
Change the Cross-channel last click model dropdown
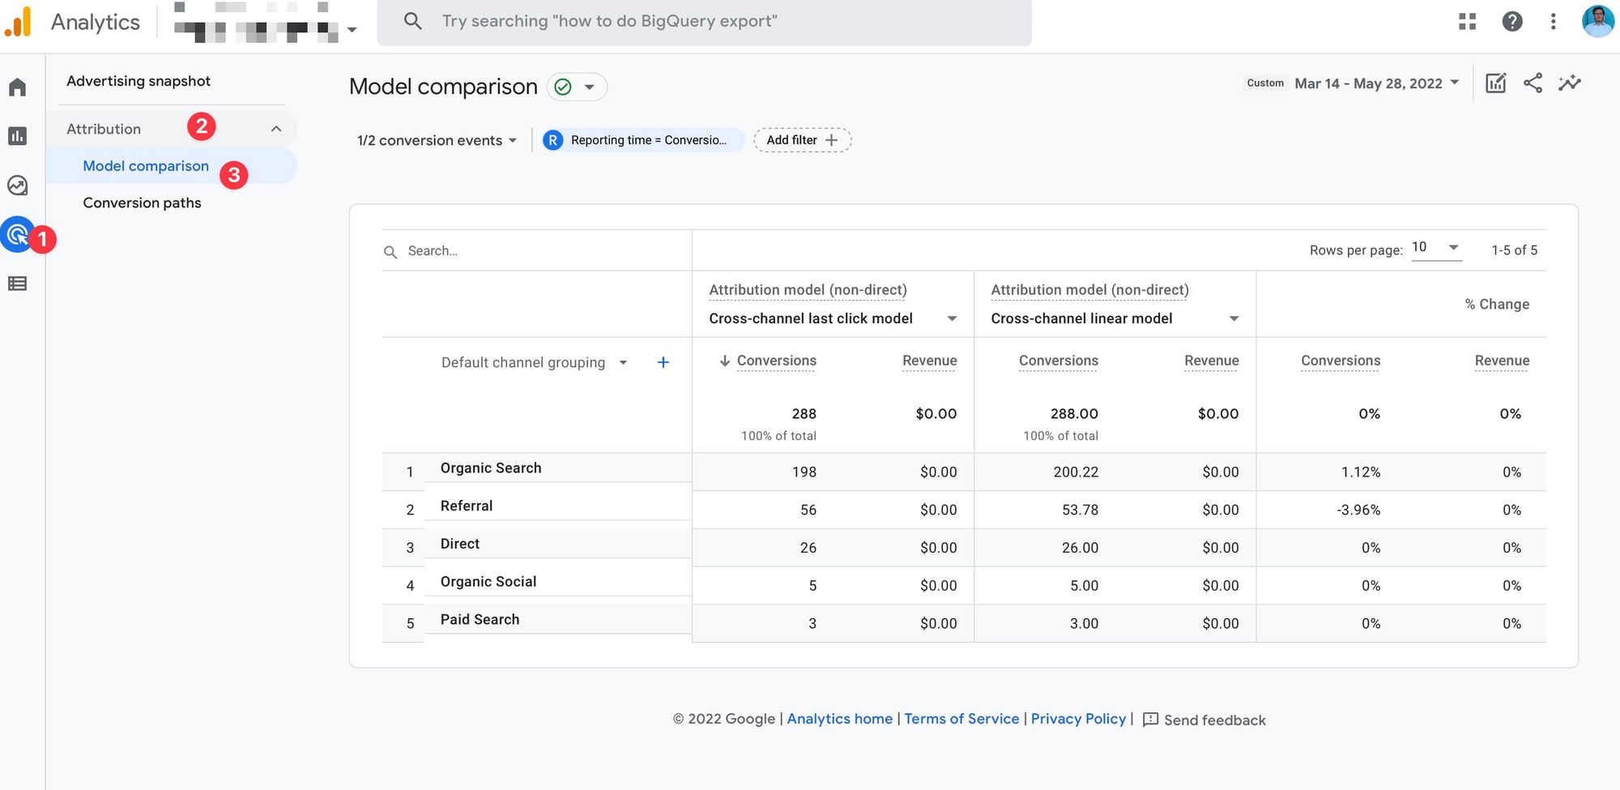tap(833, 318)
